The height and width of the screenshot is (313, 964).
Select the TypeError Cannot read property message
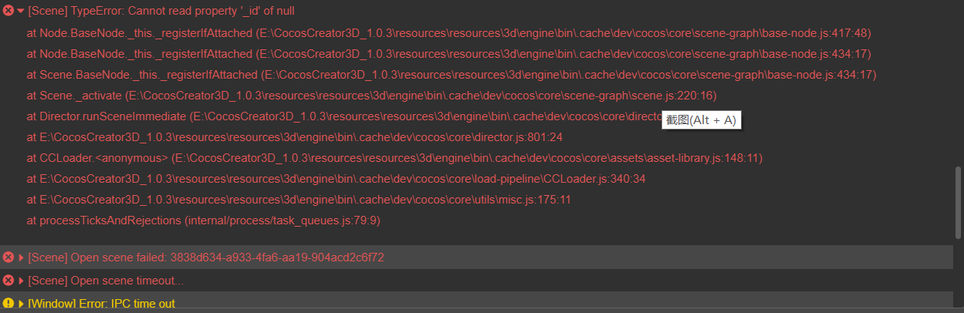point(161,11)
